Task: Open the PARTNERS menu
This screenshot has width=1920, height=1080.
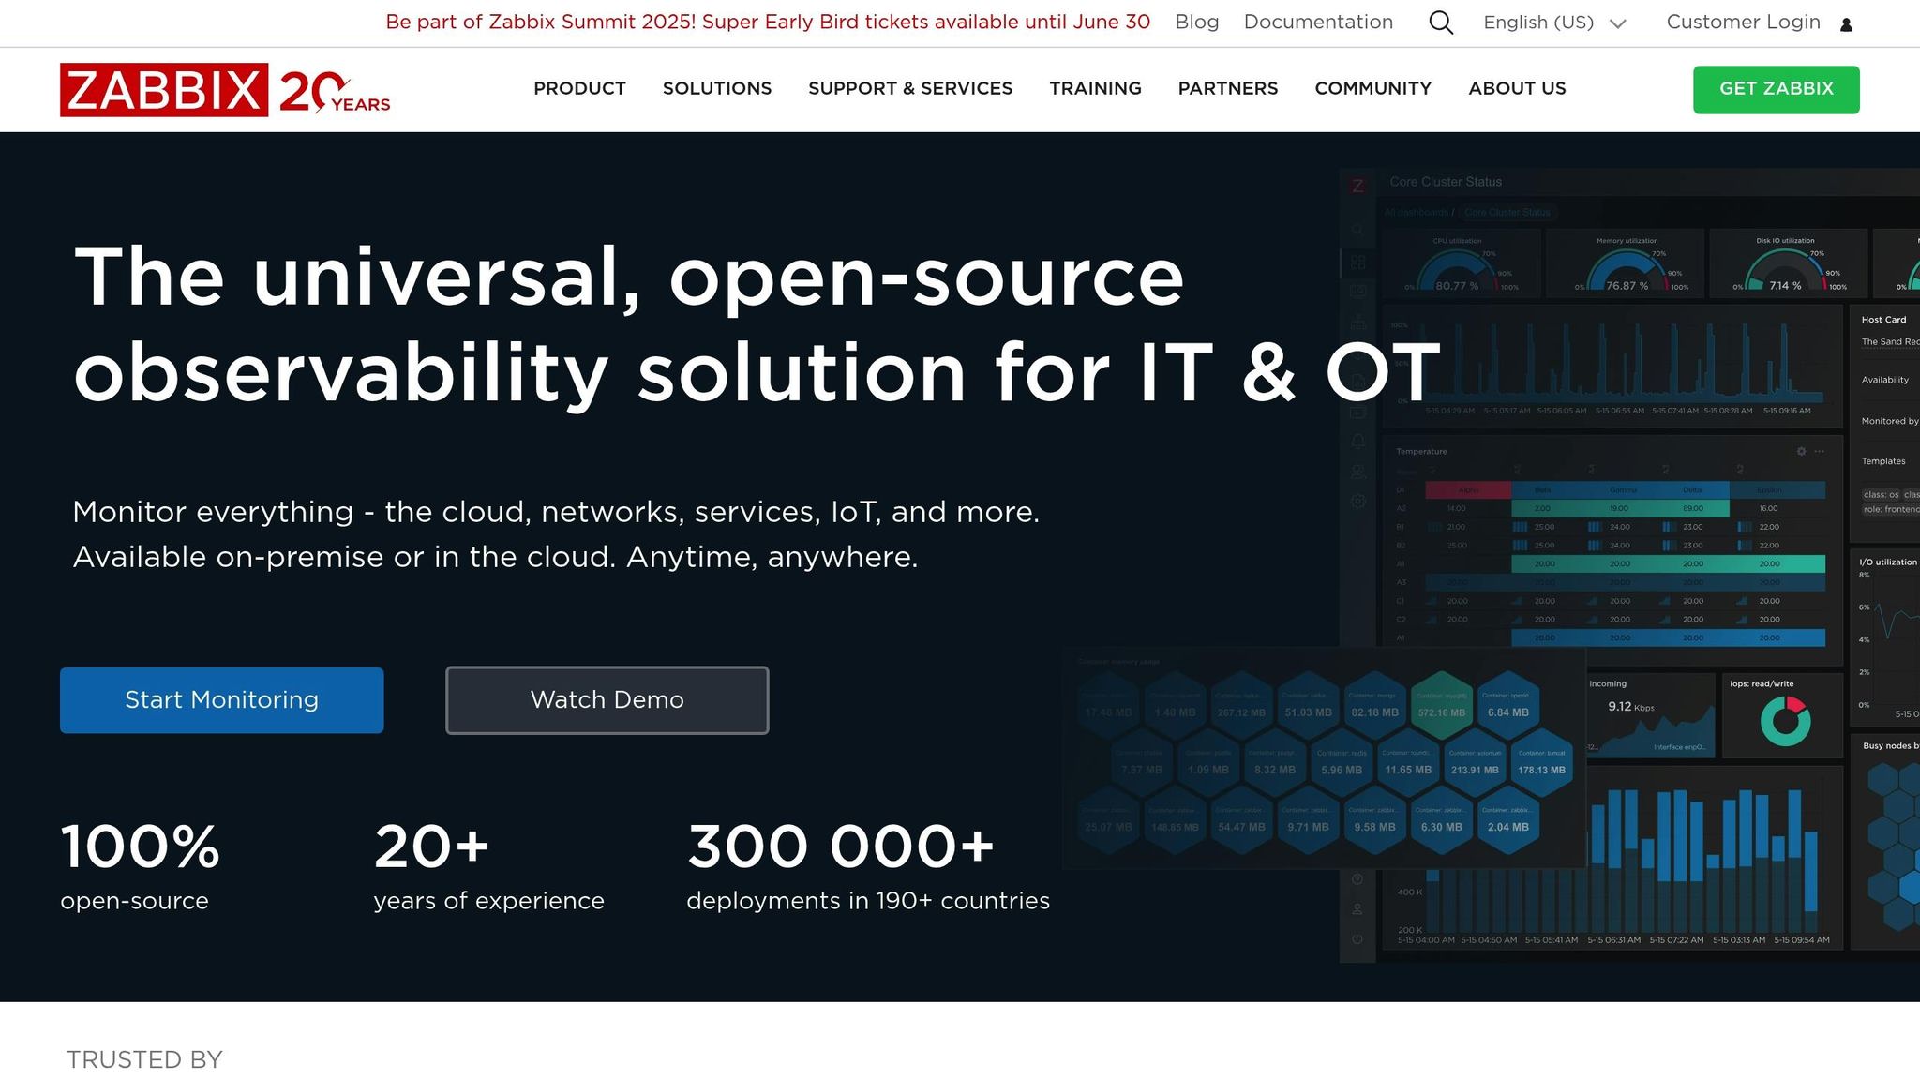Action: point(1228,89)
